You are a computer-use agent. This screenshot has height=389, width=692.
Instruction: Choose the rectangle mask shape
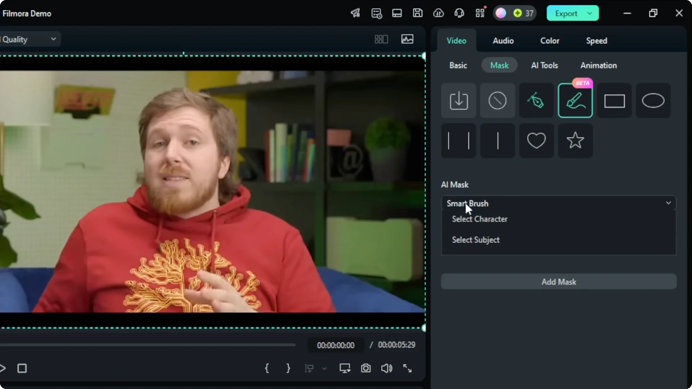tap(614, 101)
